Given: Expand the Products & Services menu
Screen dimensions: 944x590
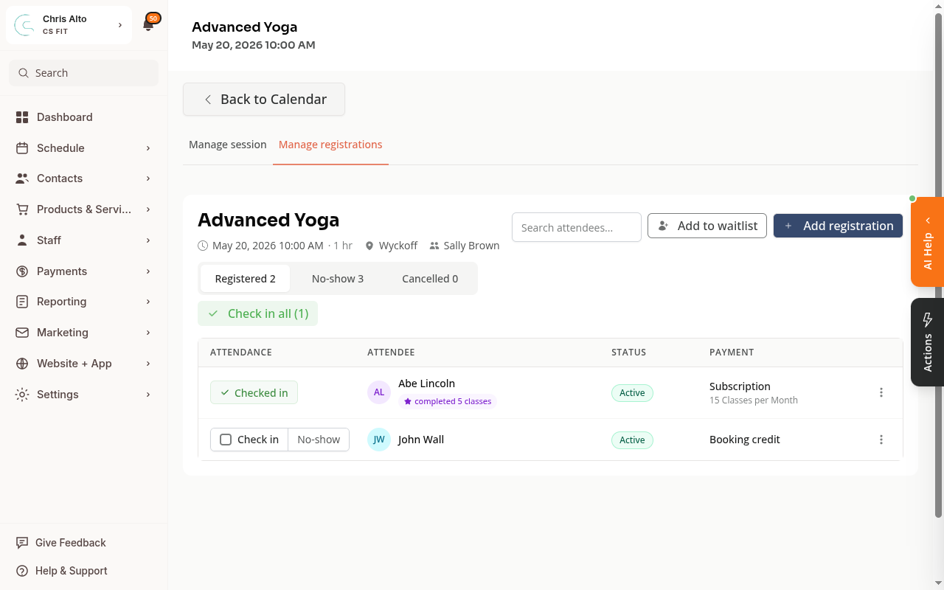Looking at the screenshot, I should click(x=148, y=209).
